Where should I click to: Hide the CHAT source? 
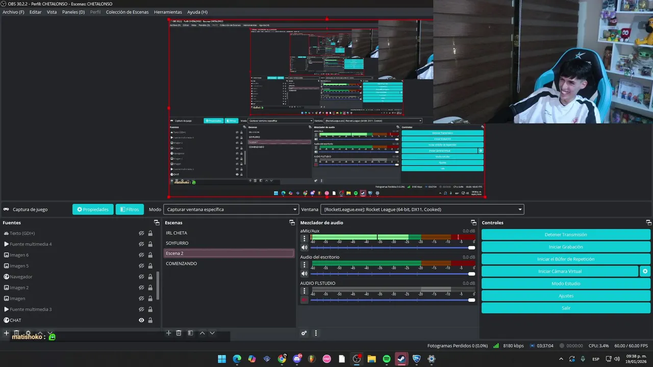click(141, 320)
